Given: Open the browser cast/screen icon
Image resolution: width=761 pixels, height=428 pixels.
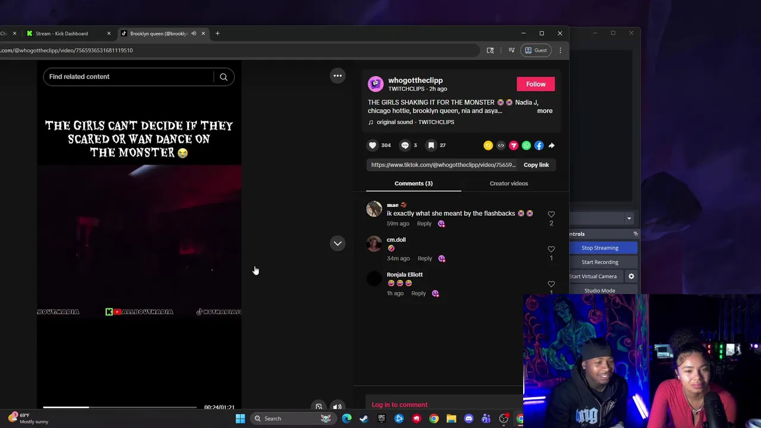Looking at the screenshot, I should pos(490,50).
